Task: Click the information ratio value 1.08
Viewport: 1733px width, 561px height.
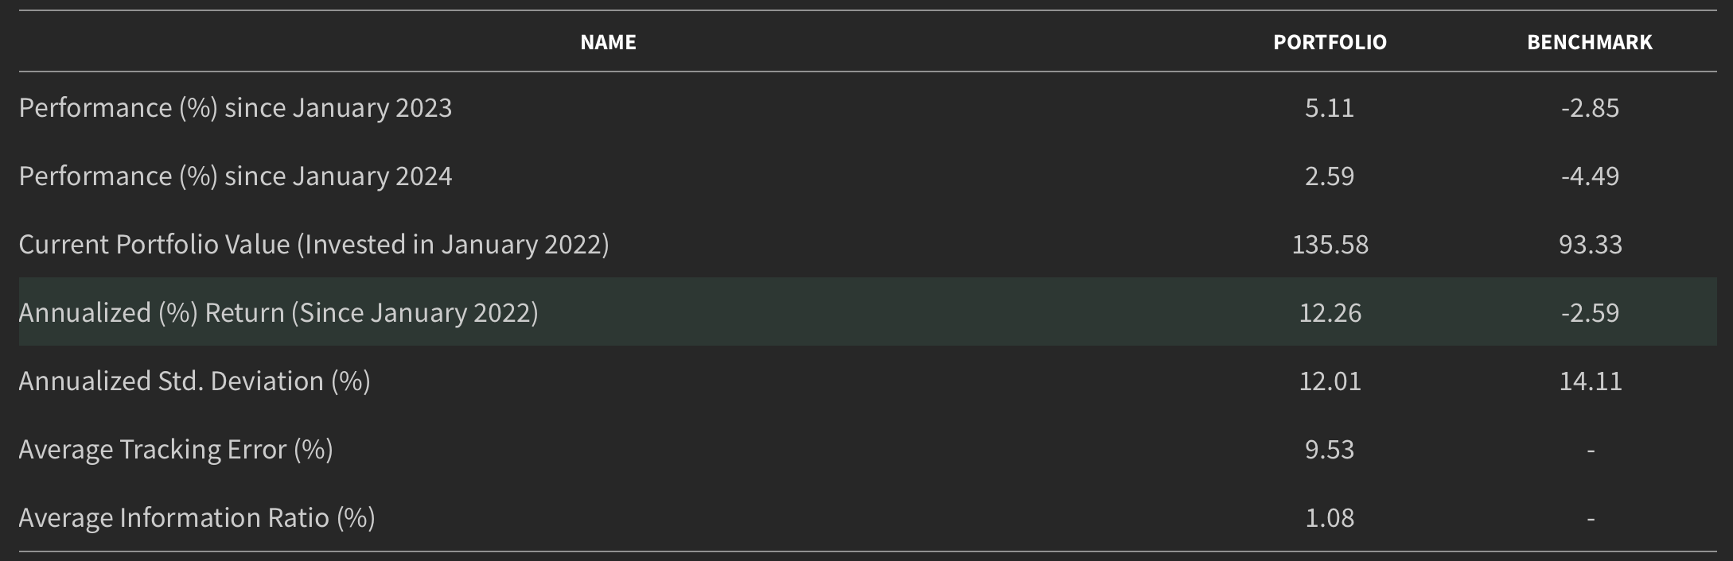Action: [x=1329, y=518]
